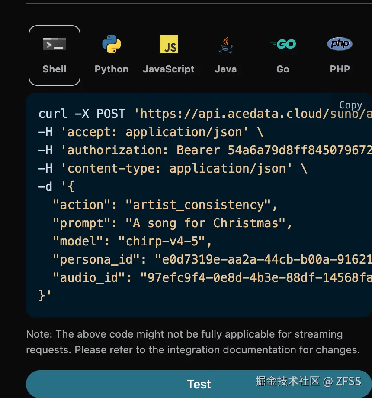Click the authorization Bearer token line
372x398 pixels.
205,150
